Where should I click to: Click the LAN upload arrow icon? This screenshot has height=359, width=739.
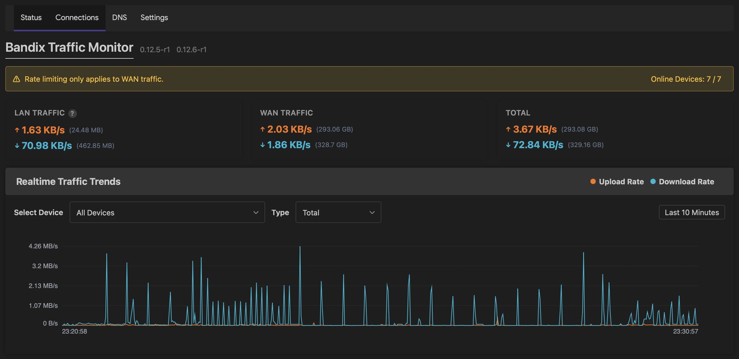point(17,130)
